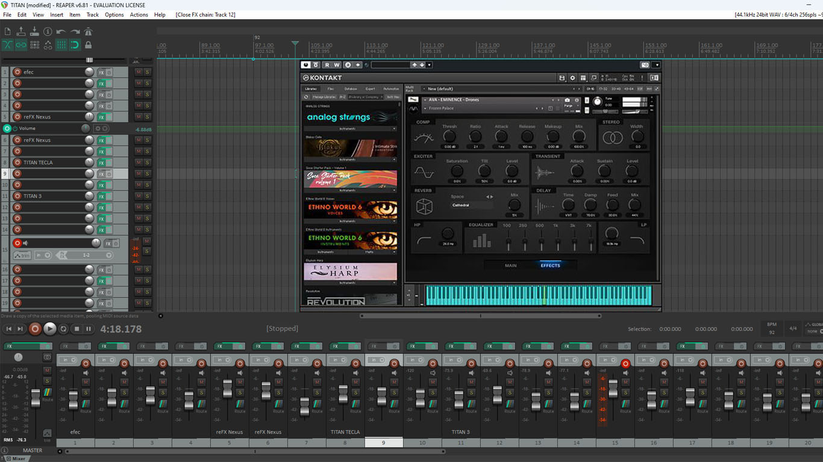This screenshot has height=462, width=823.
Task: Switch to Kontakt Files tab
Action: [331, 89]
